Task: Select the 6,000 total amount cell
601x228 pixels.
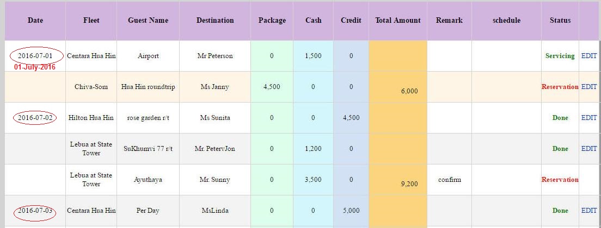Action: 409,91
